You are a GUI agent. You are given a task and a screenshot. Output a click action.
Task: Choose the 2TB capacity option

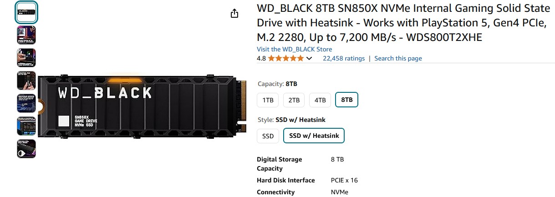tap(294, 100)
